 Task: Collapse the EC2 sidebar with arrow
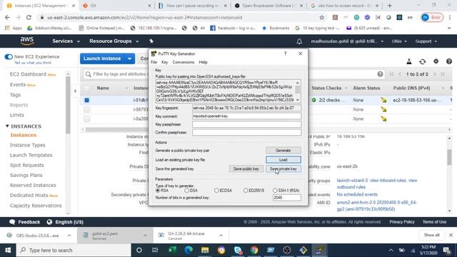pos(75,91)
